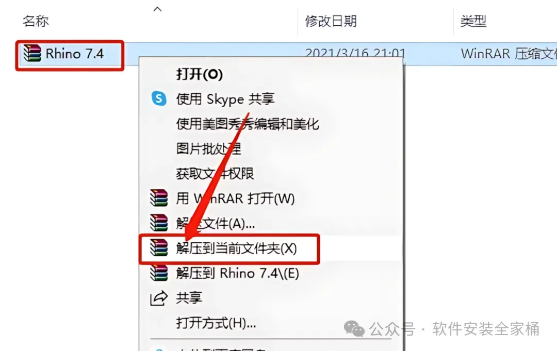Sort by 类型 column header
Screen dimensions: 557x351
tap(473, 21)
